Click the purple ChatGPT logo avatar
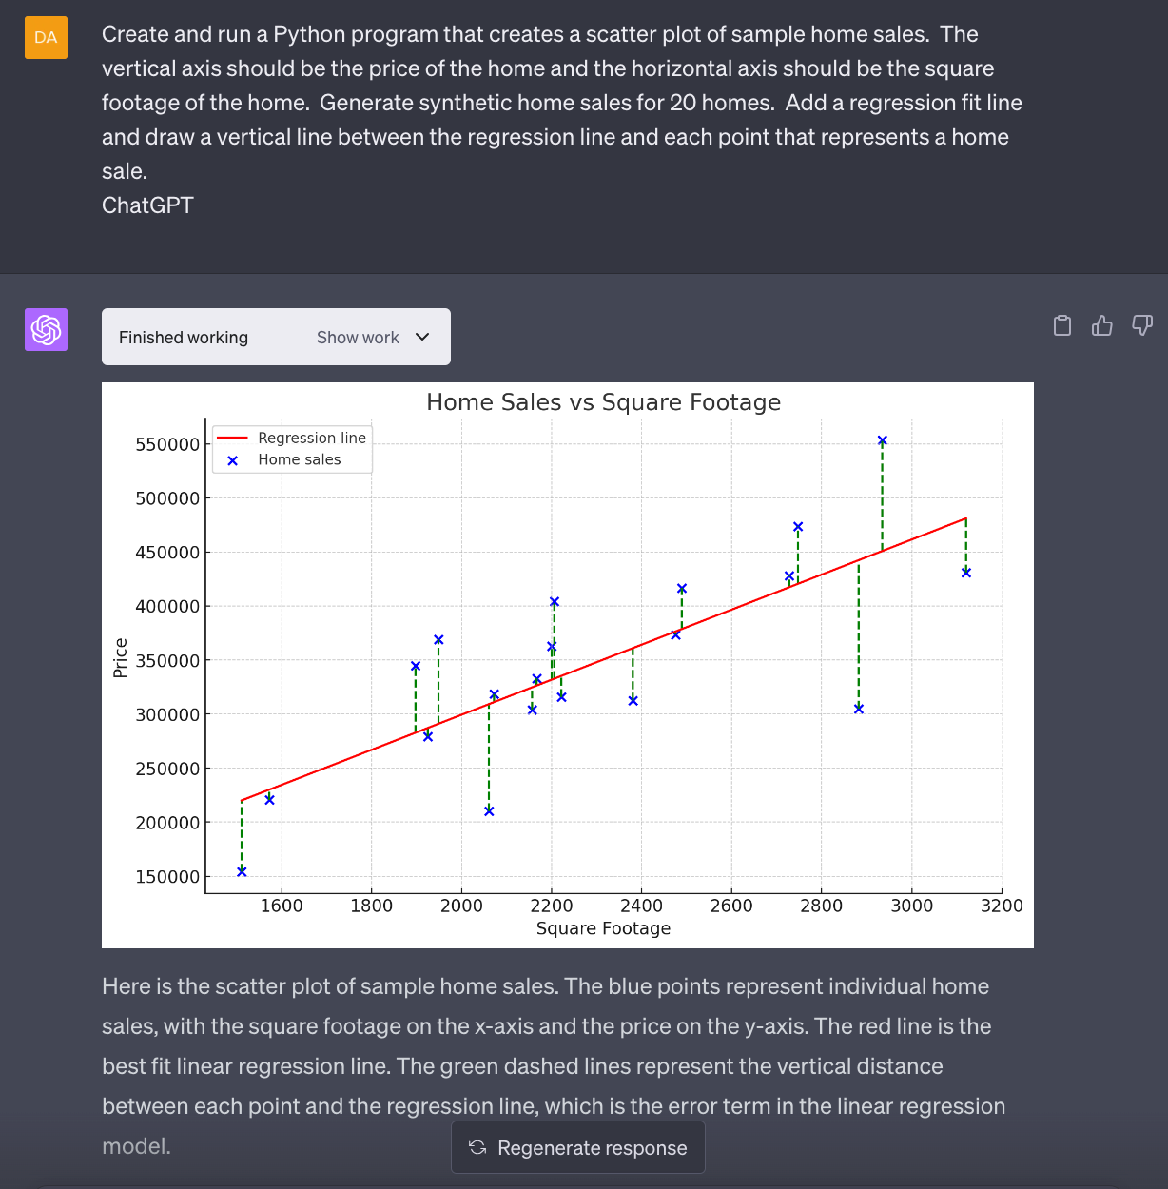Viewport: 1168px width, 1189px height. pyautogui.click(x=46, y=329)
